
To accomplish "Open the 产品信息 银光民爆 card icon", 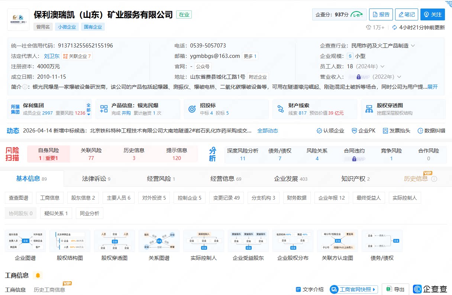I will tap(104, 109).
